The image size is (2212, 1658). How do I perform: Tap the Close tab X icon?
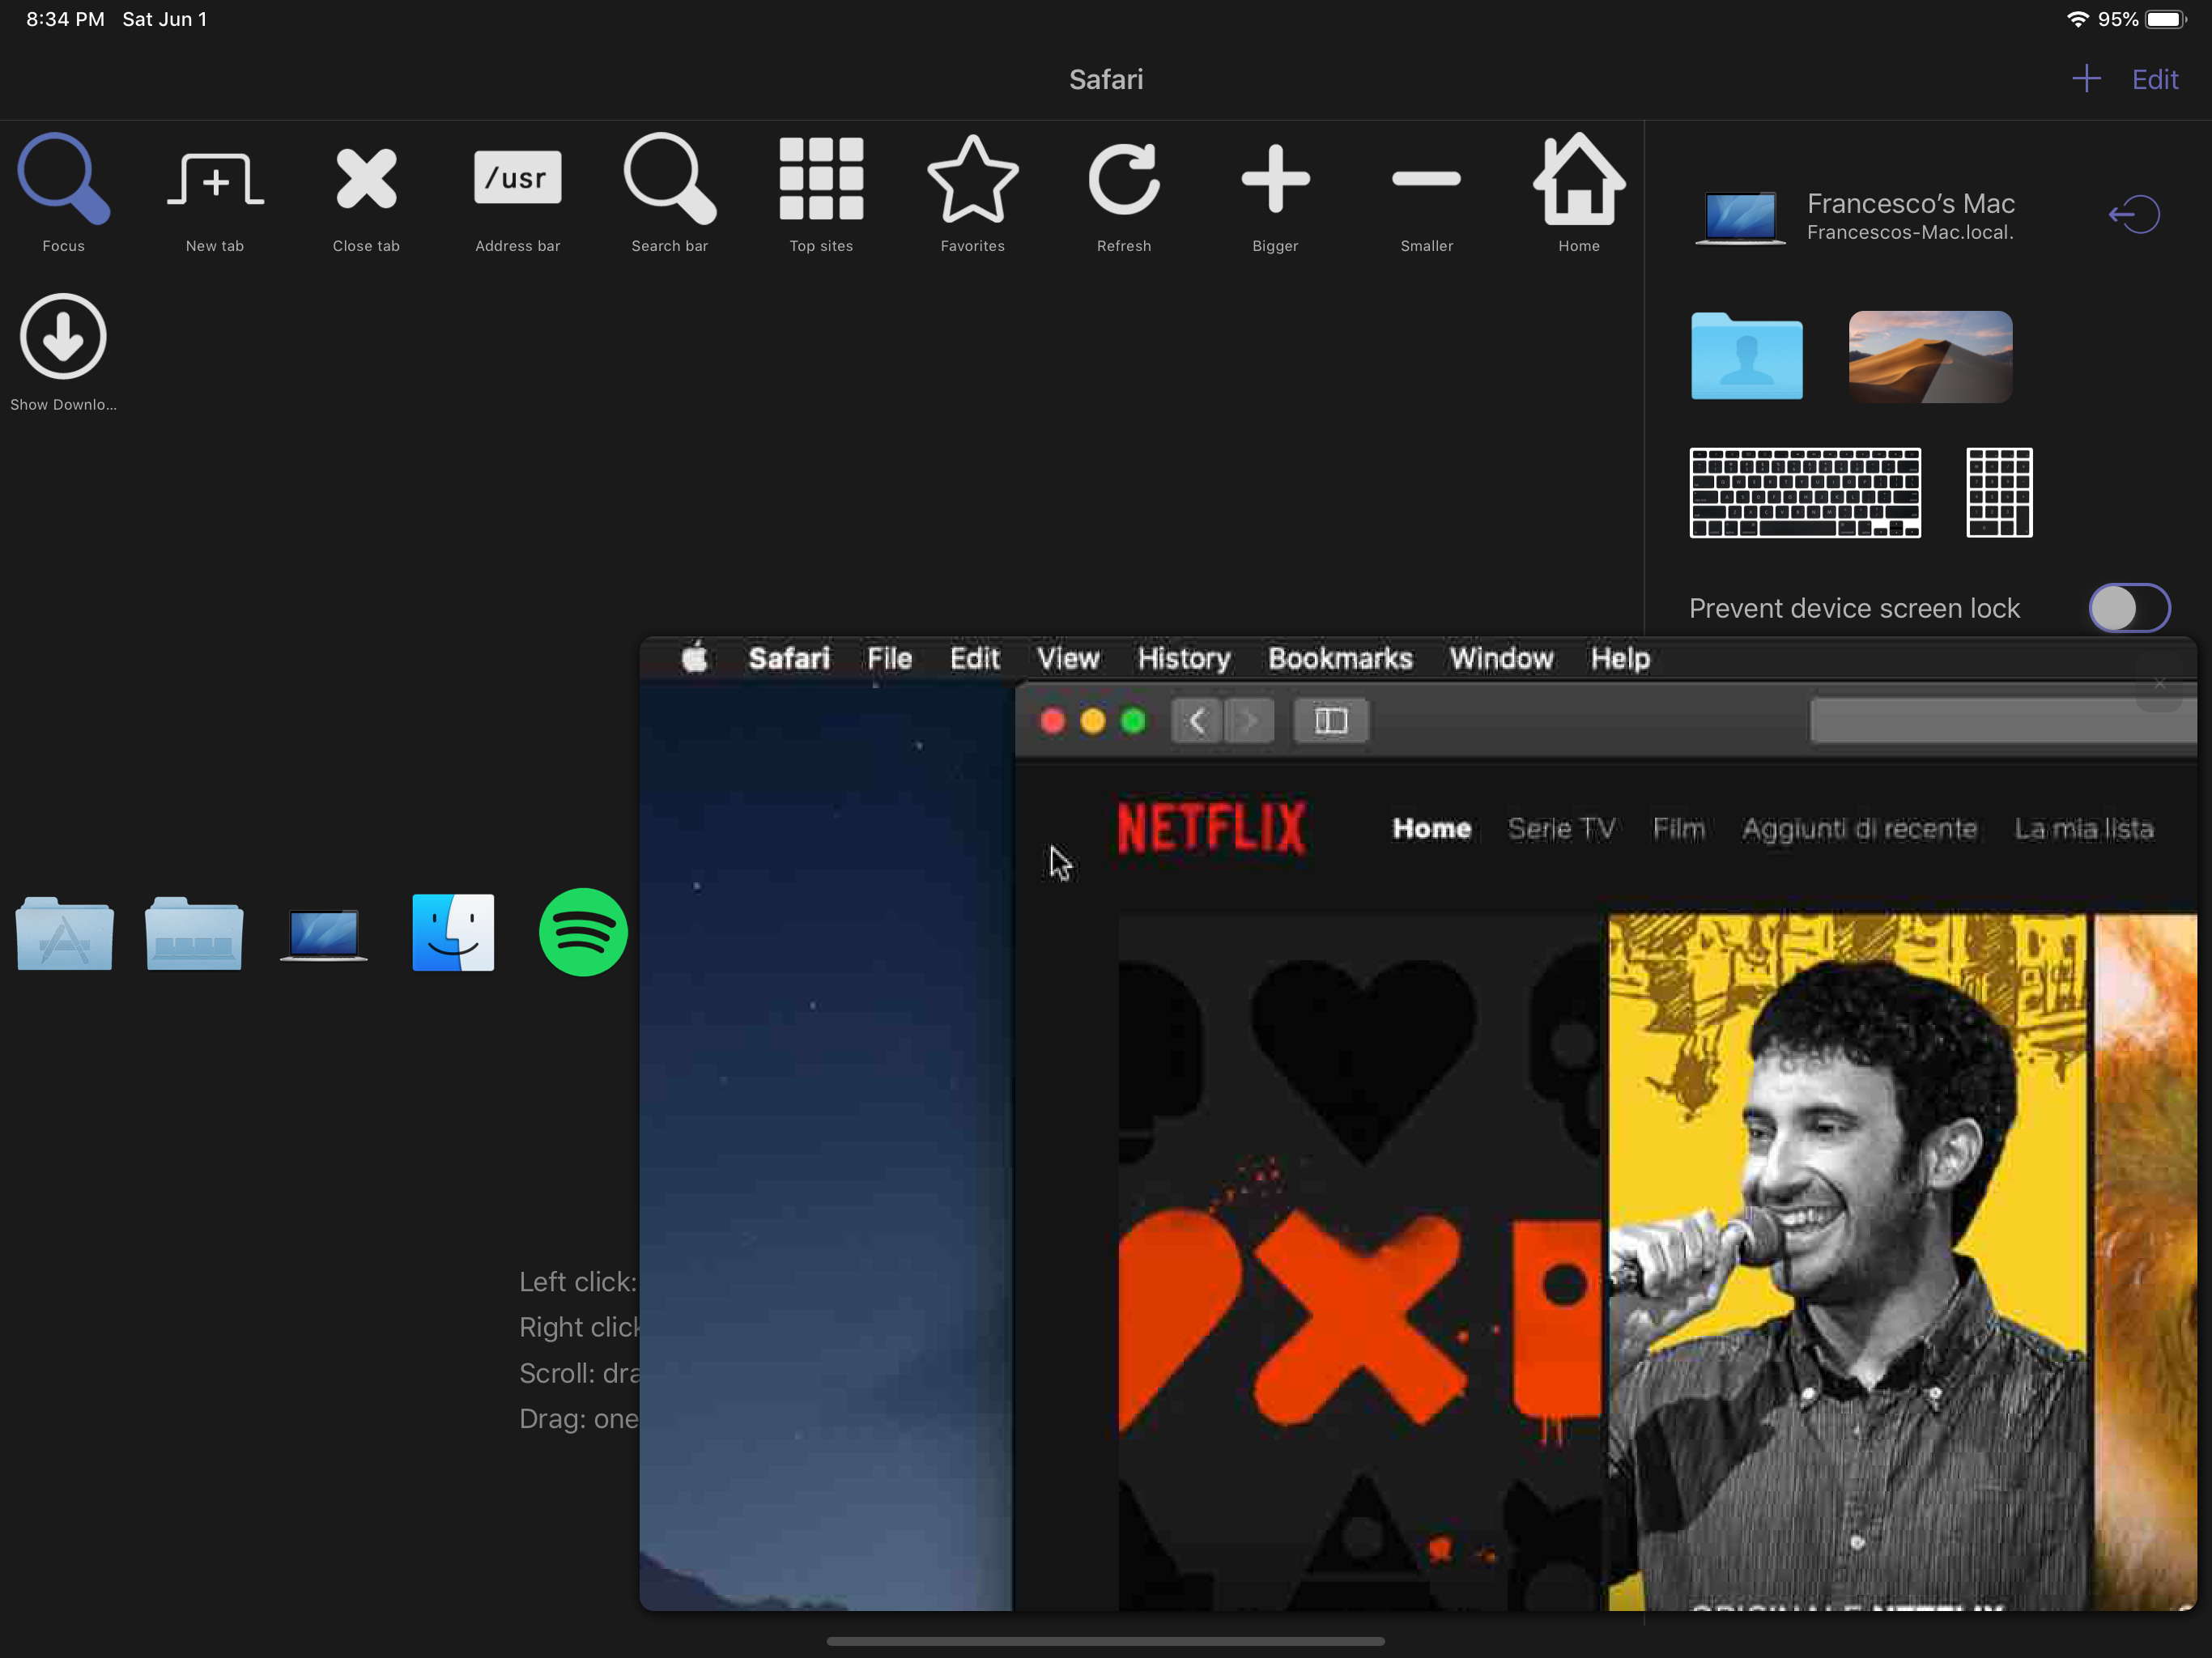366,180
